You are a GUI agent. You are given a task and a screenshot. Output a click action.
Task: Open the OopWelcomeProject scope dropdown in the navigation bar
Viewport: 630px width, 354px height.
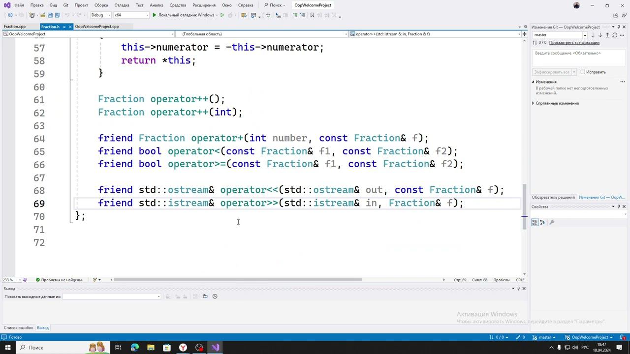pyautogui.click(x=89, y=34)
